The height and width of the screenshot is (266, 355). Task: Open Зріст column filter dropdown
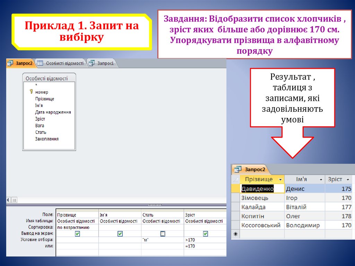tap(348, 180)
